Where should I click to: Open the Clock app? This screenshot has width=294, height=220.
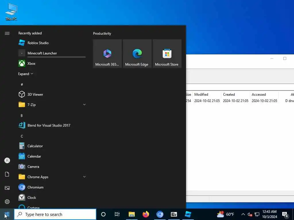52,198
